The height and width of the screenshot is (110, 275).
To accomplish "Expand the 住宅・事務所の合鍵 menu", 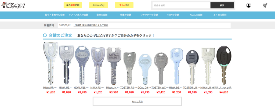I will pos(55,15).
